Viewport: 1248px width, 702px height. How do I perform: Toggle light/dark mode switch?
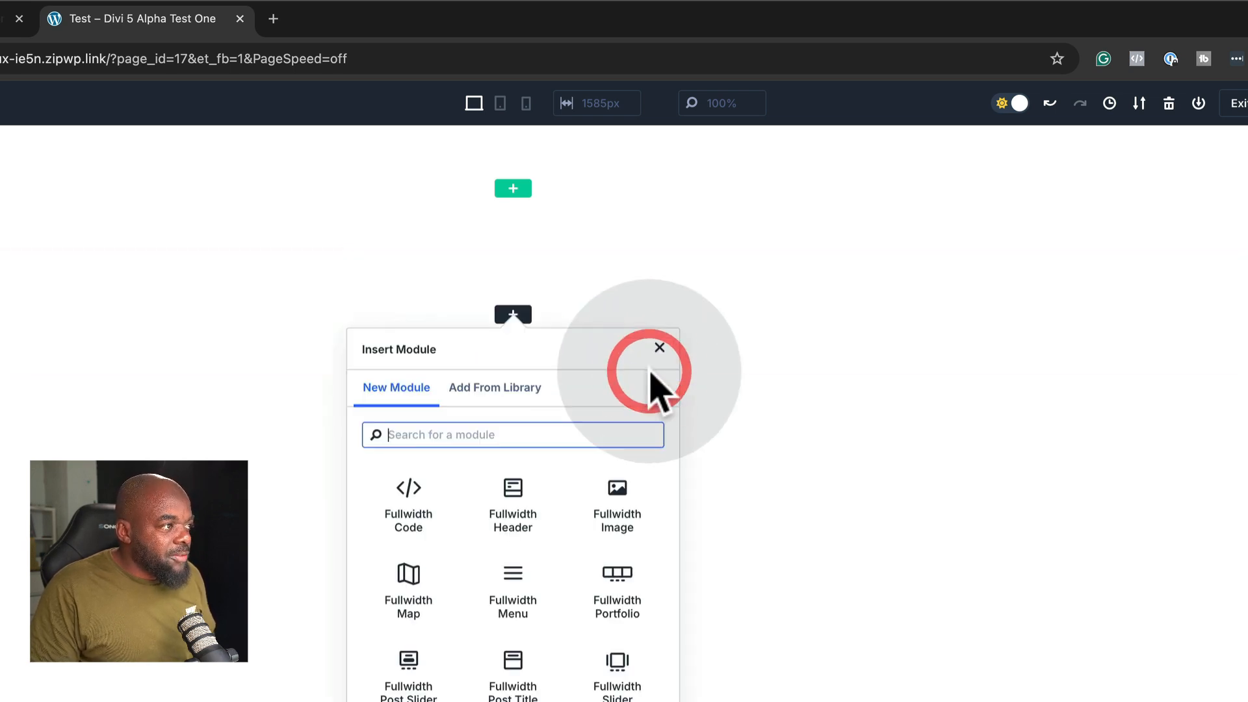(x=1011, y=103)
